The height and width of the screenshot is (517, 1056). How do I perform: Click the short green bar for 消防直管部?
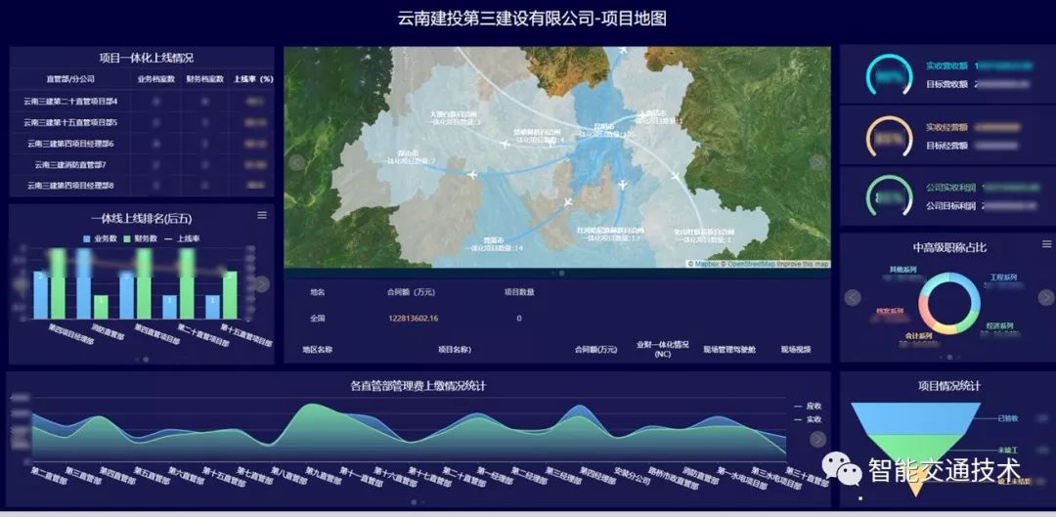tap(101, 307)
